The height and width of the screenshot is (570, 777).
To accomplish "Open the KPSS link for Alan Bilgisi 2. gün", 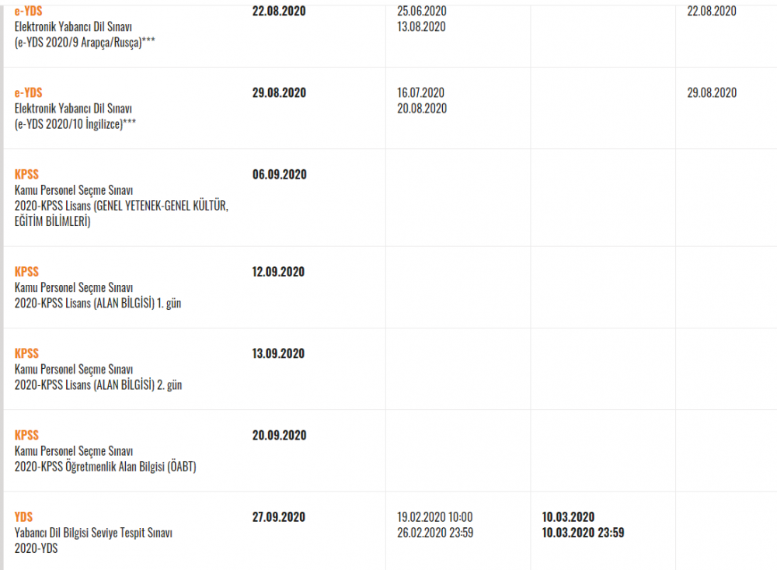I will click(26, 353).
